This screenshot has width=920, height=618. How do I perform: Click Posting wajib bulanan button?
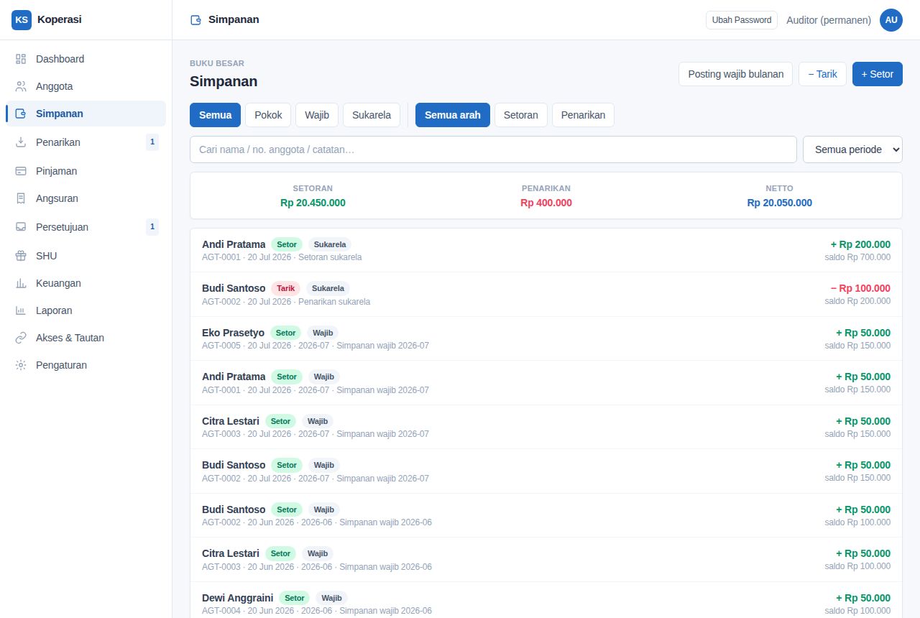click(x=736, y=74)
